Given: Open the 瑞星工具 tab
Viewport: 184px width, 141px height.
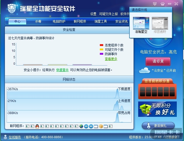Looking at the screenshot, I should pyautogui.click(x=101, y=21).
